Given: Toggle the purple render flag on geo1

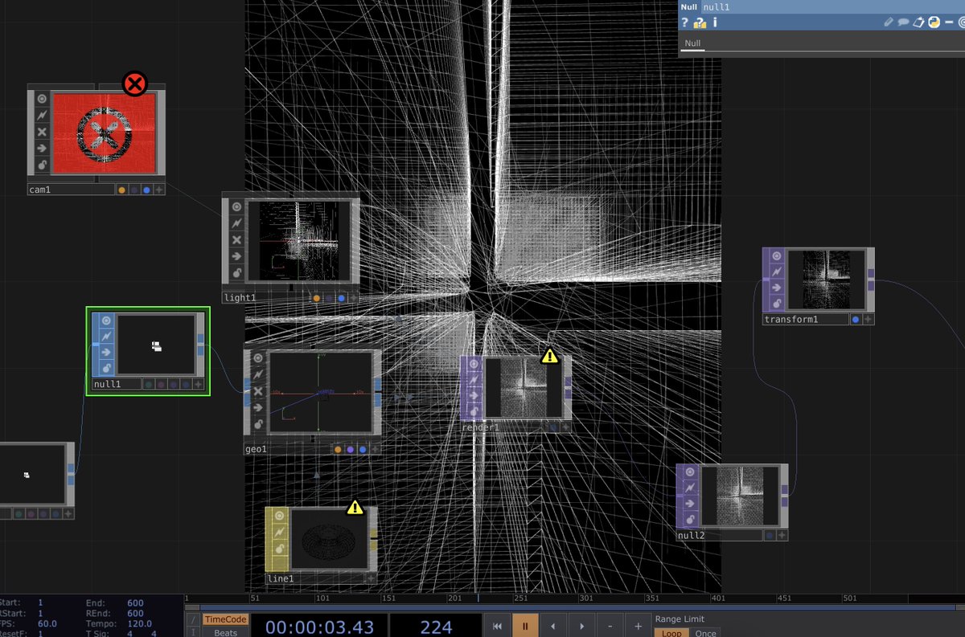Looking at the screenshot, I should (351, 449).
